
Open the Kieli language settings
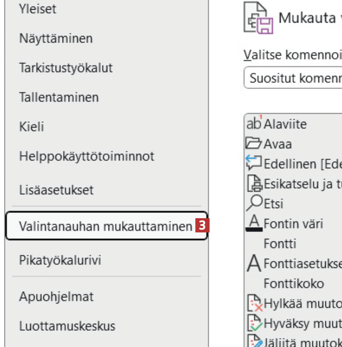tap(32, 127)
